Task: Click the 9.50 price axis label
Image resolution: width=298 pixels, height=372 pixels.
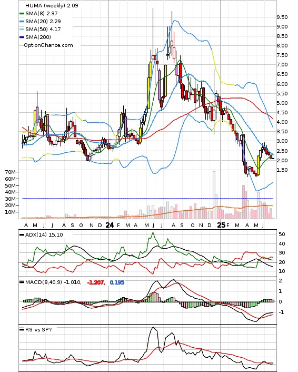Action: point(282,17)
